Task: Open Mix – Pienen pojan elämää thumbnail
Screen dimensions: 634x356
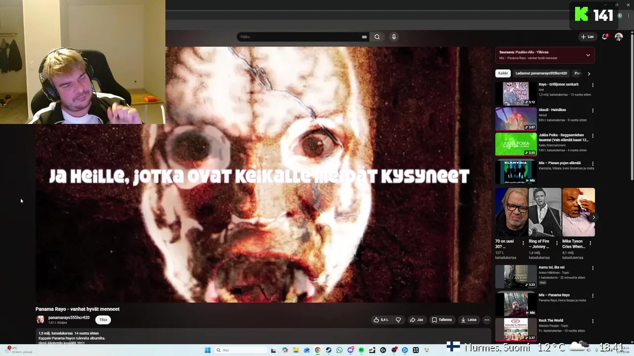Action: (x=516, y=172)
